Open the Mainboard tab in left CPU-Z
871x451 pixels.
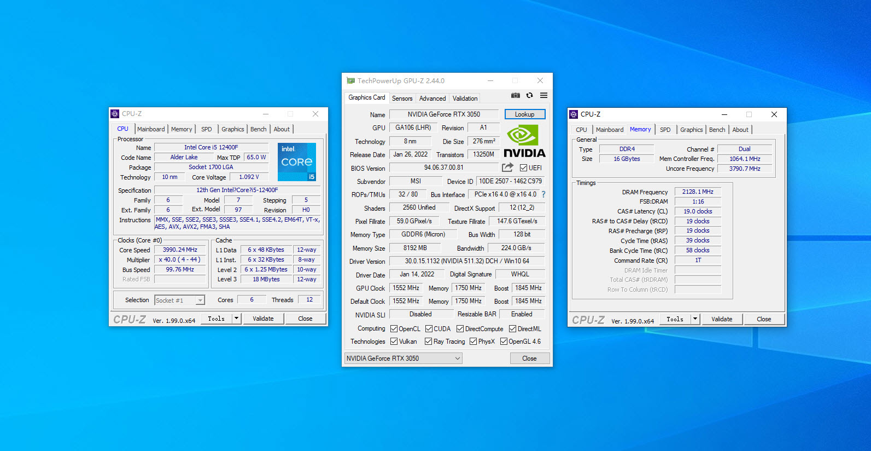tap(151, 129)
